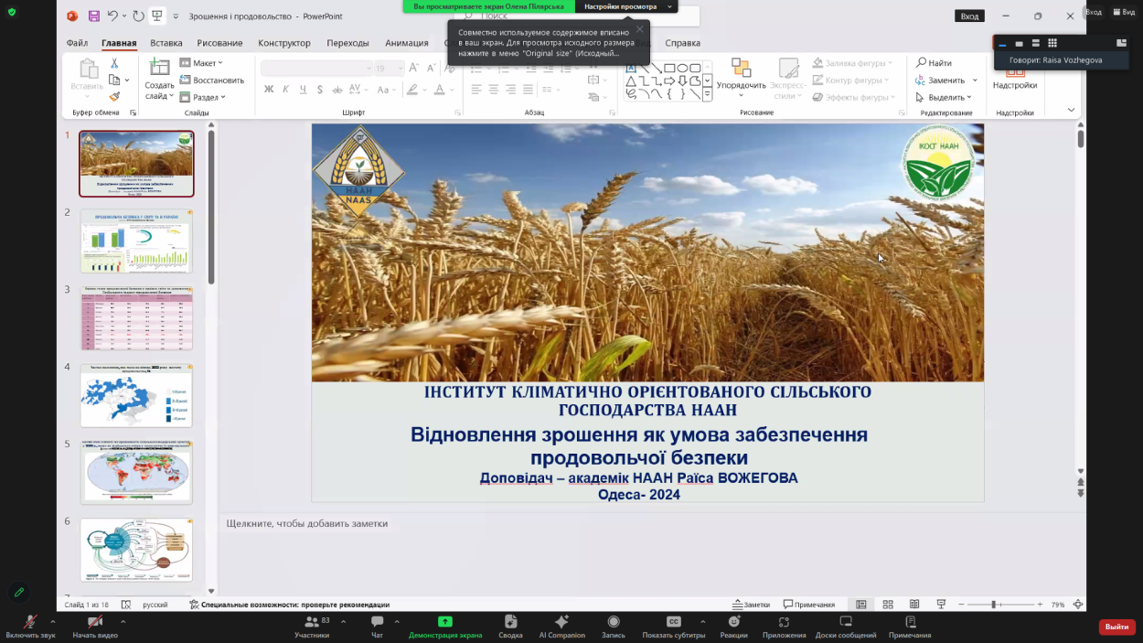Click the notes field 'Щелкните, чтобы добавить заметки'
Screen dimensions: 1143x643
pyautogui.click(x=307, y=523)
